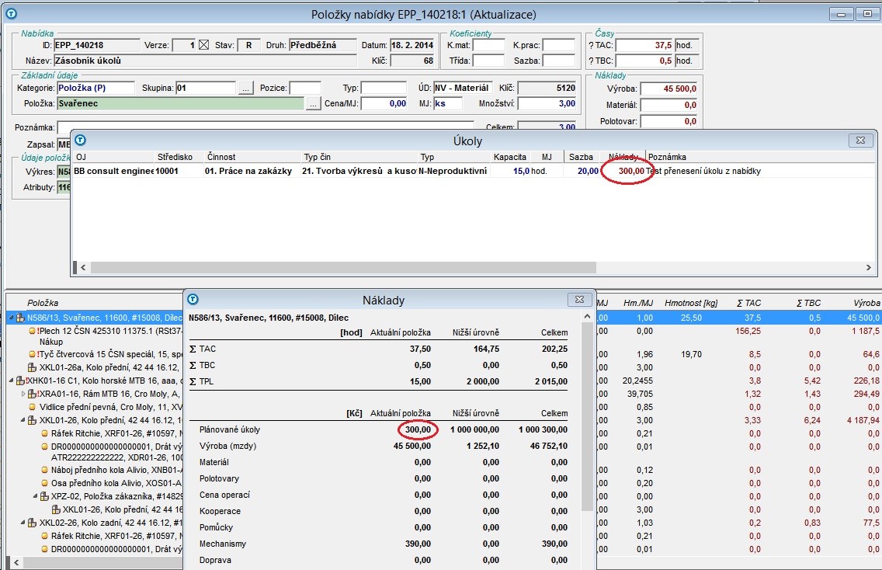882x570 pixels.
Task: Click the Plech 12 ČSN item icon
Action: [x=33, y=331]
